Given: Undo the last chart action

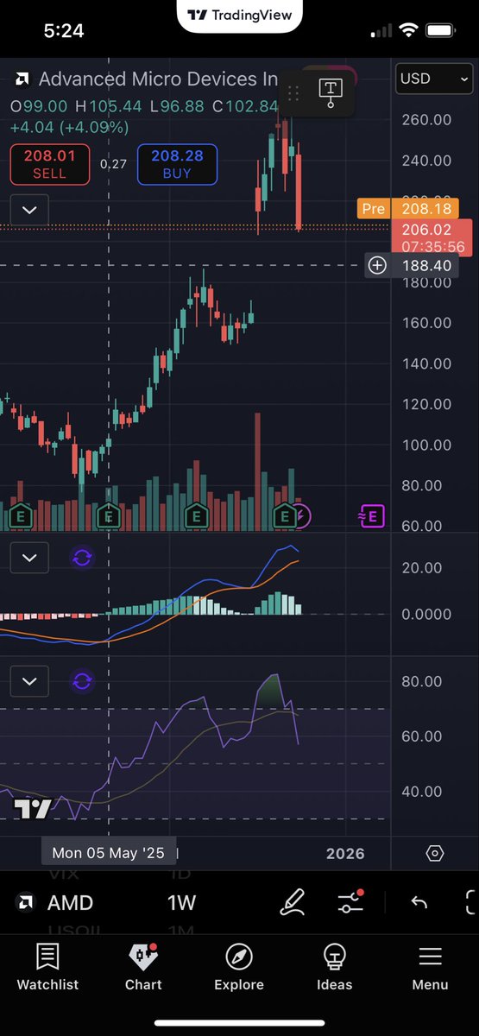Looking at the screenshot, I should (x=419, y=903).
